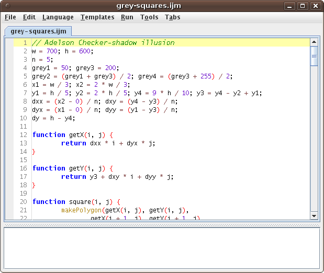Click 'return dxx * i + dyx * j;' on line 13
This screenshot has width=324, height=273.
108,143
